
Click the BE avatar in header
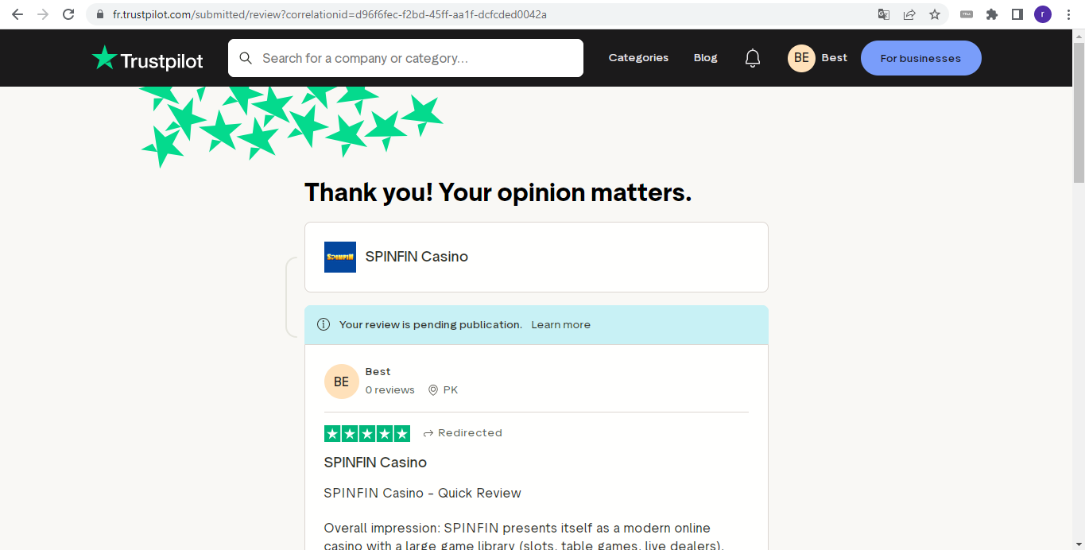[801, 58]
